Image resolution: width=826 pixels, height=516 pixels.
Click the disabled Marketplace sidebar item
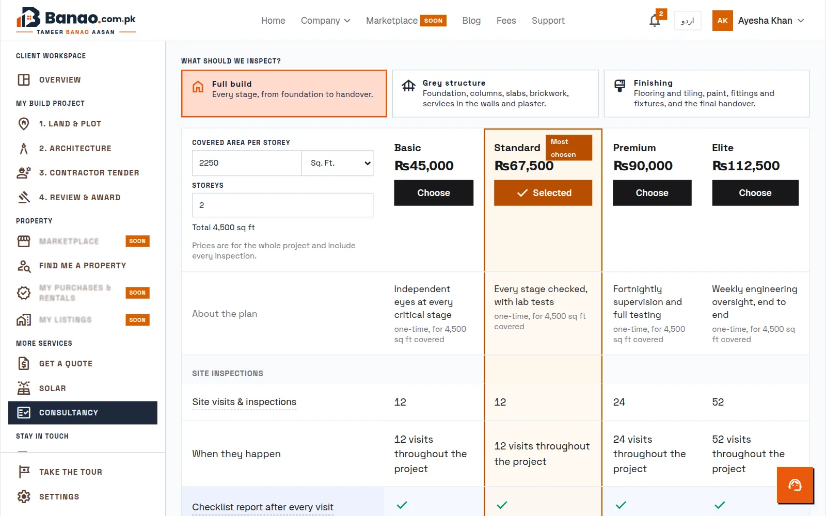[x=83, y=241]
